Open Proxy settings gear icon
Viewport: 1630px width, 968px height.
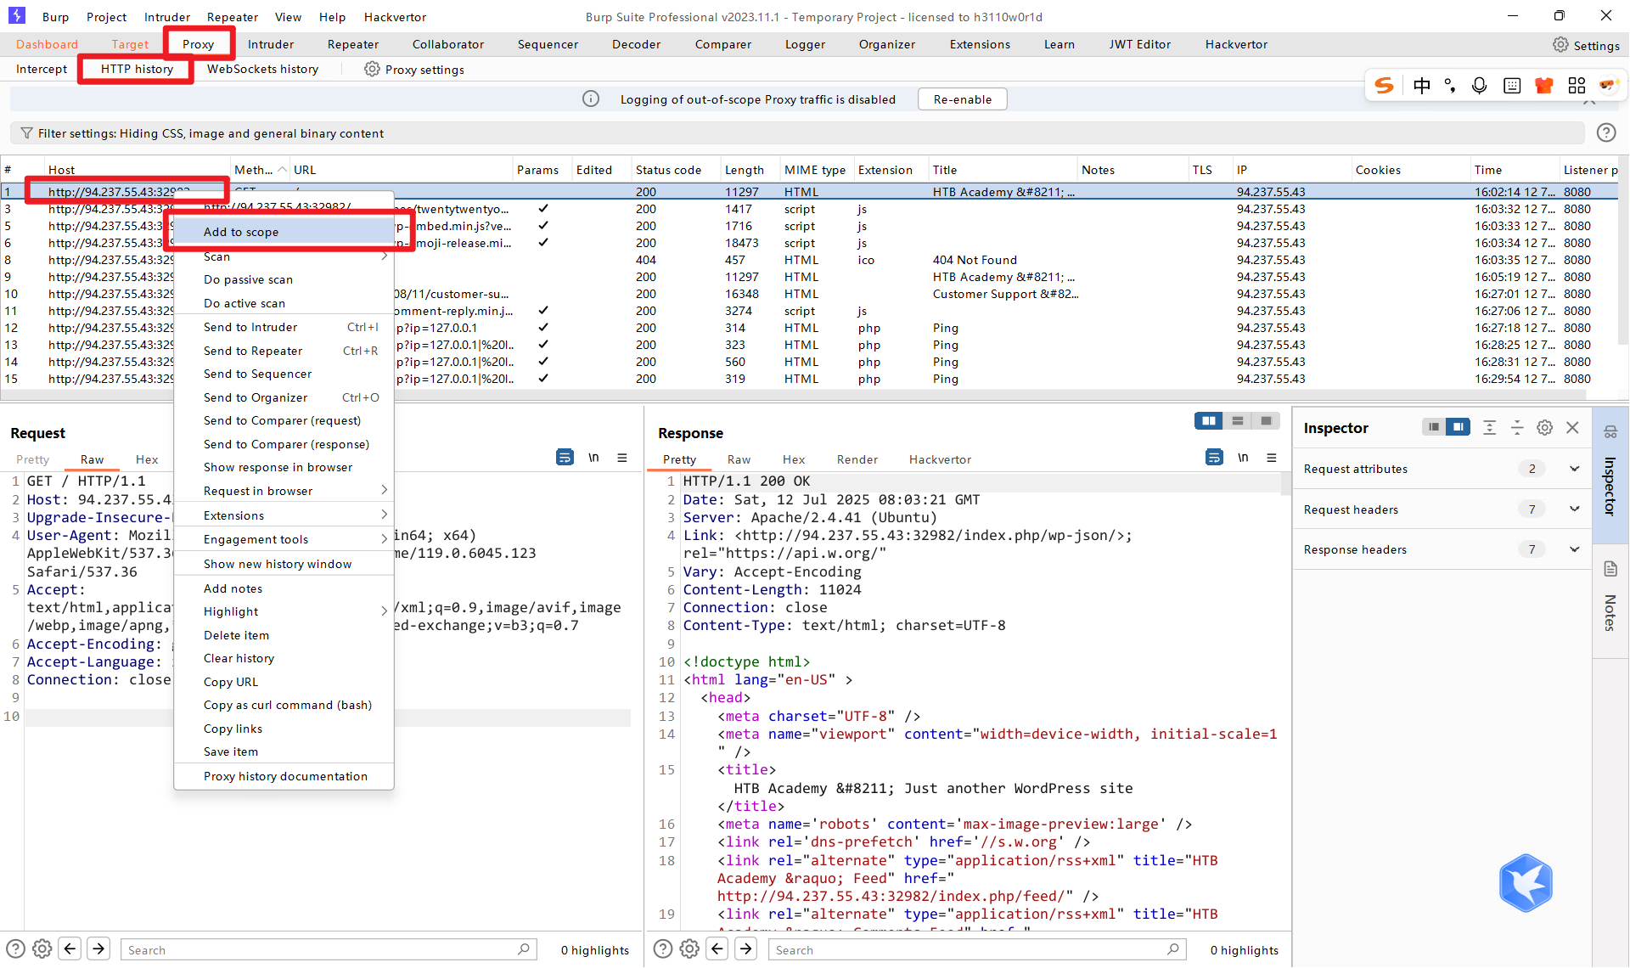pyautogui.click(x=372, y=70)
